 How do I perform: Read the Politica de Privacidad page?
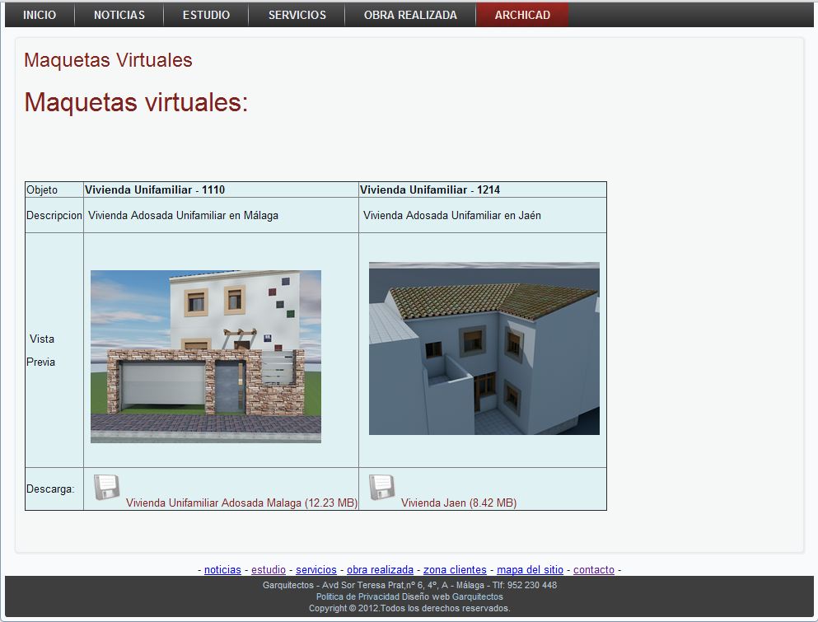coord(358,596)
